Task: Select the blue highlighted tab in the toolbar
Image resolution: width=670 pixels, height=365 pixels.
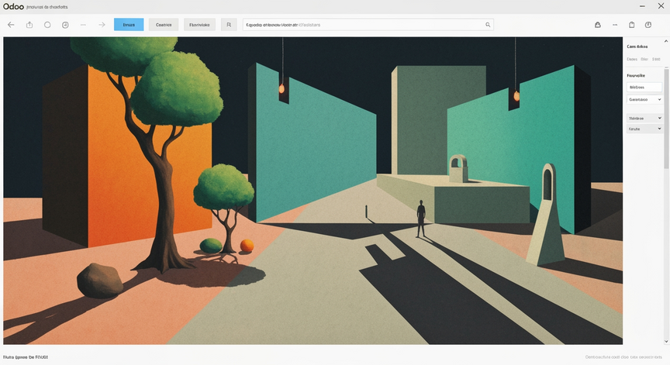Action: tap(129, 25)
